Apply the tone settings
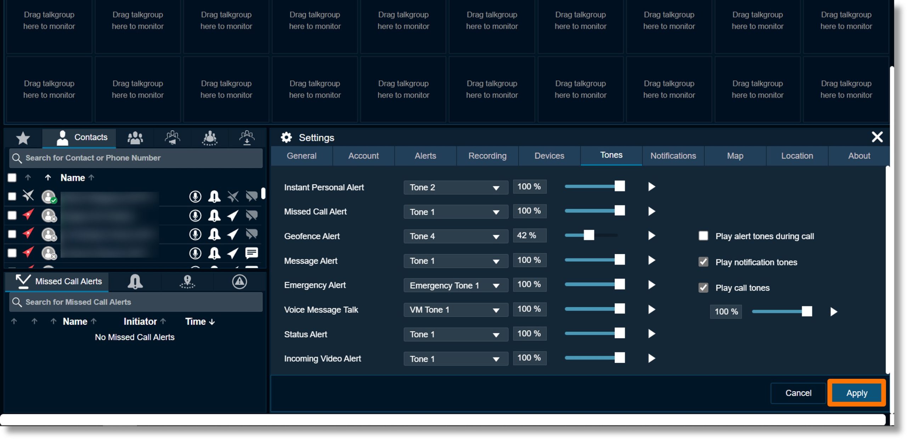The image size is (907, 439). point(857,393)
